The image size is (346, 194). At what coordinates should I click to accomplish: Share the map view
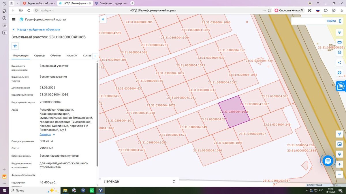340,62
